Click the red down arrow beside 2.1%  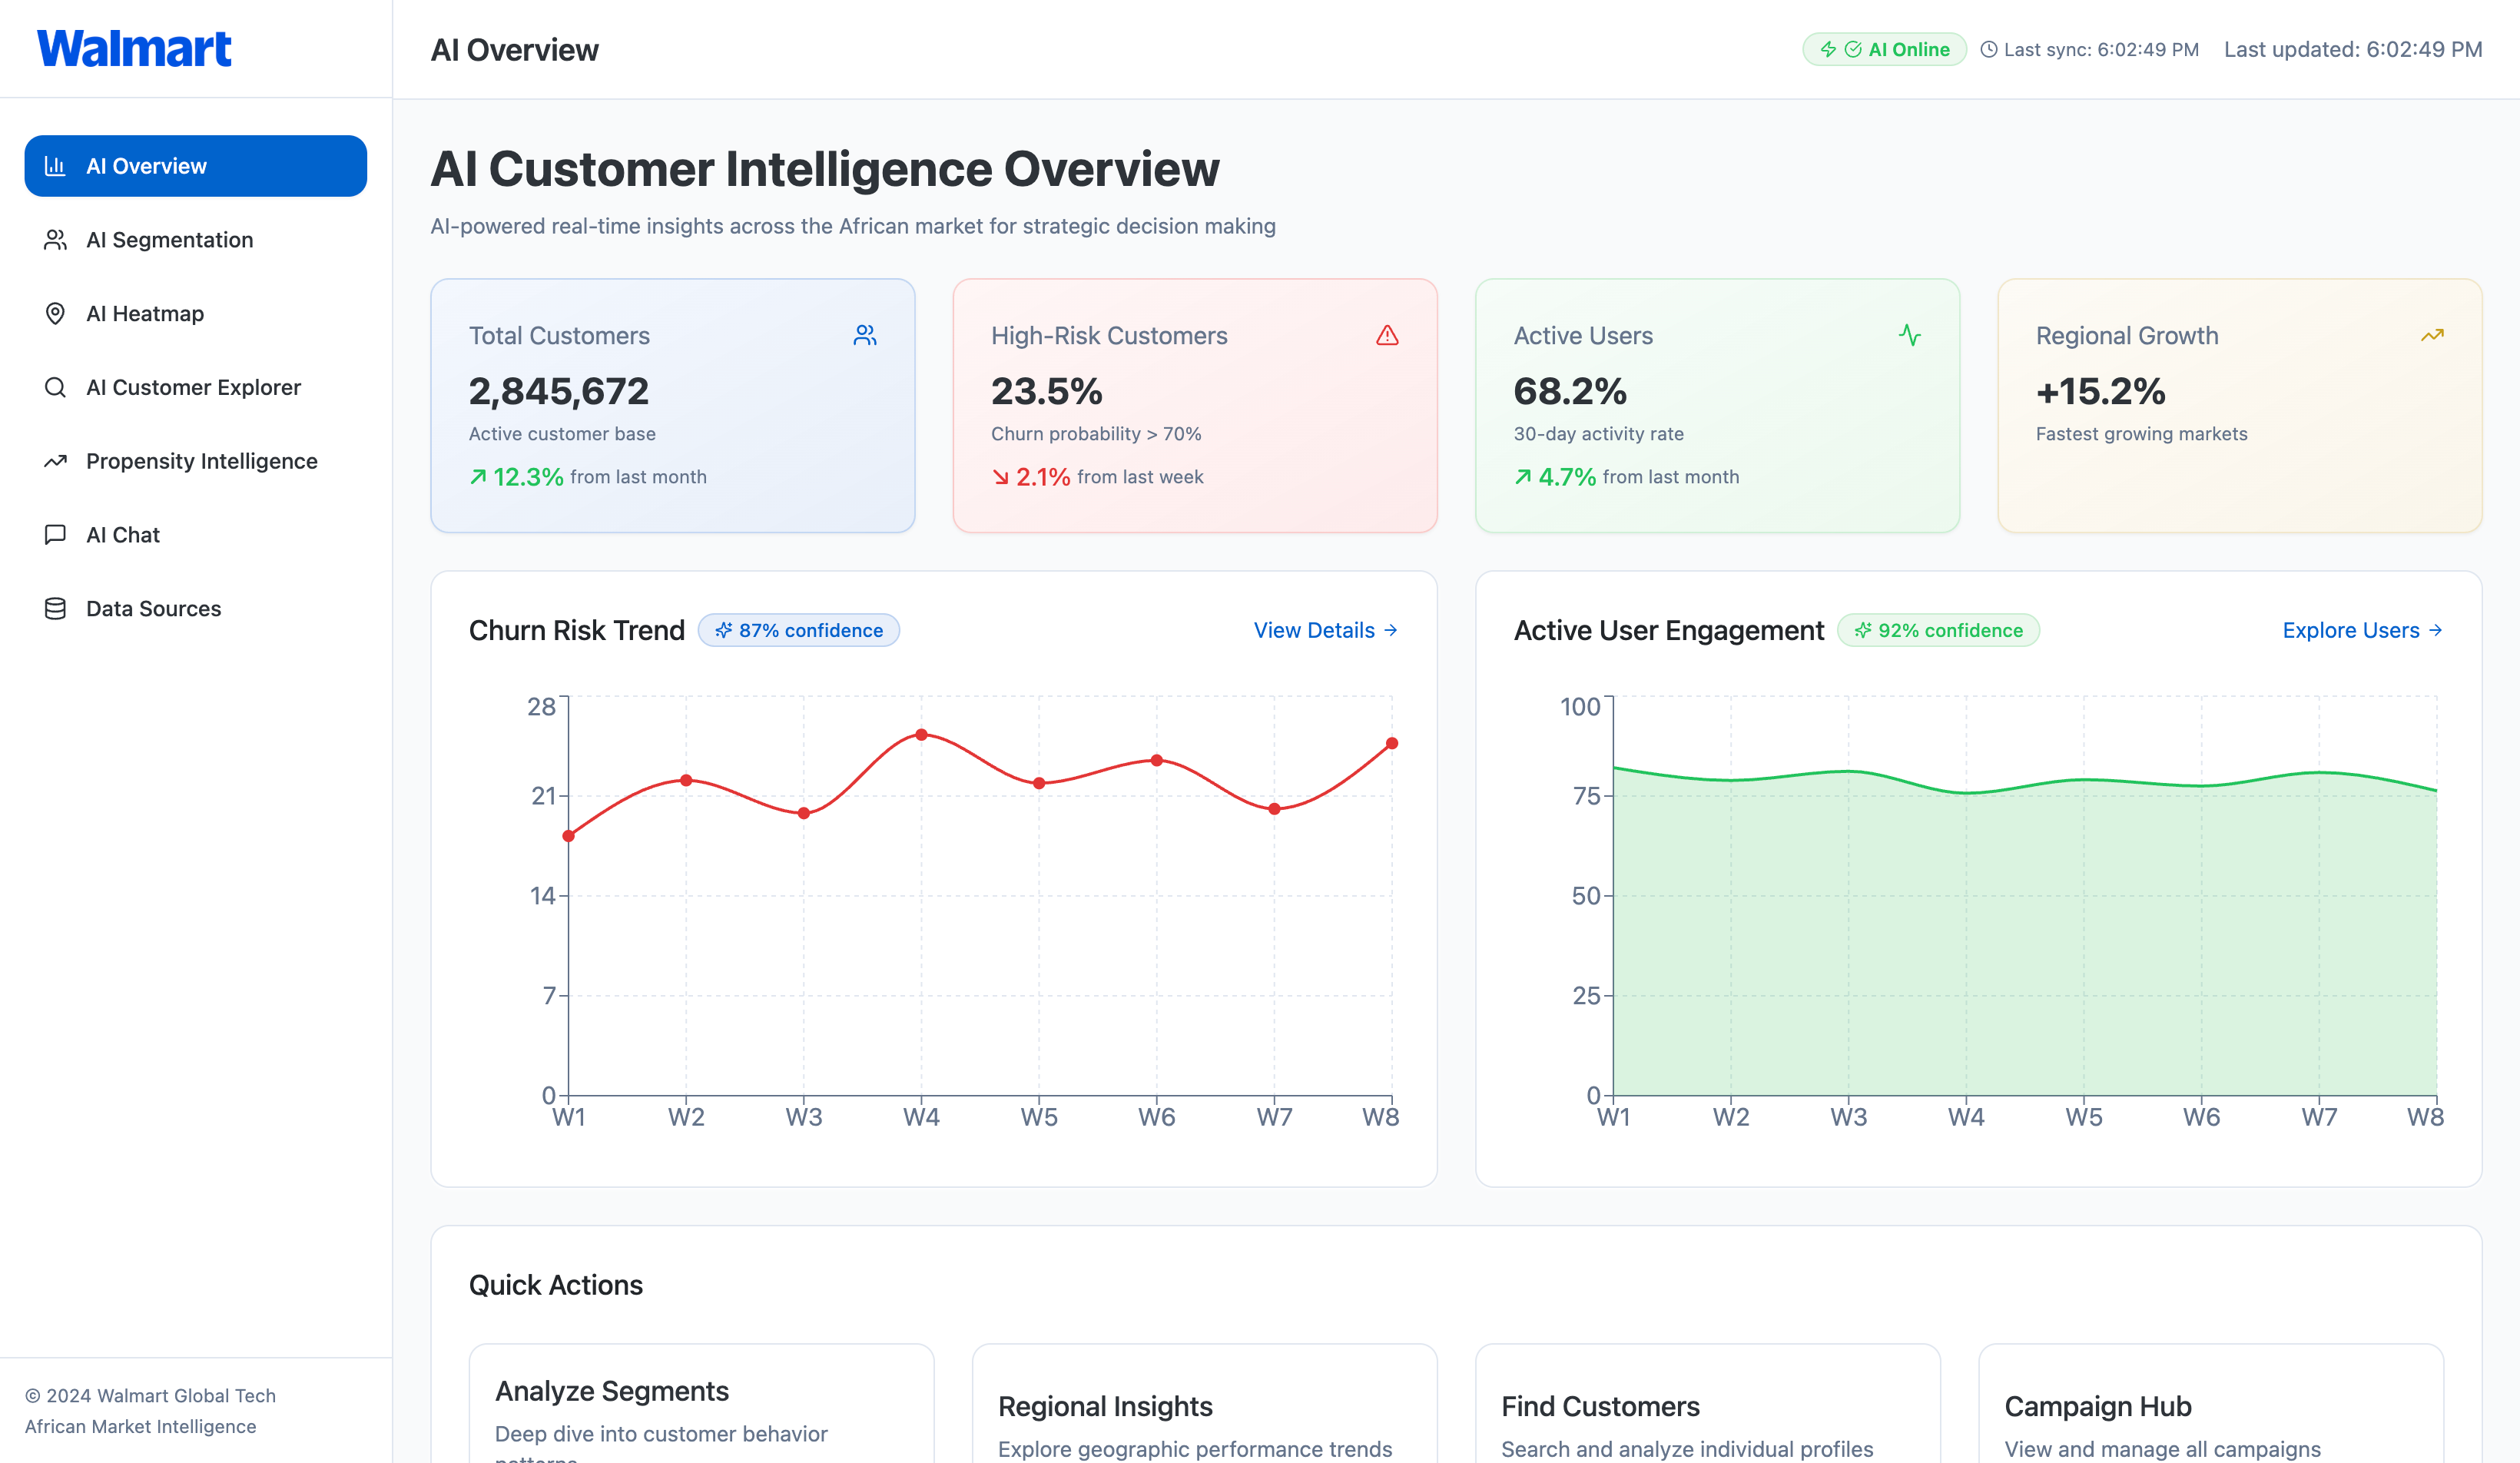point(1000,477)
